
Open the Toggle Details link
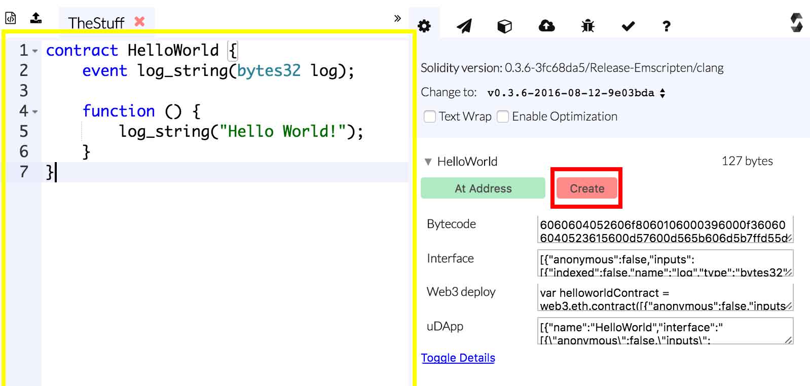pos(458,358)
